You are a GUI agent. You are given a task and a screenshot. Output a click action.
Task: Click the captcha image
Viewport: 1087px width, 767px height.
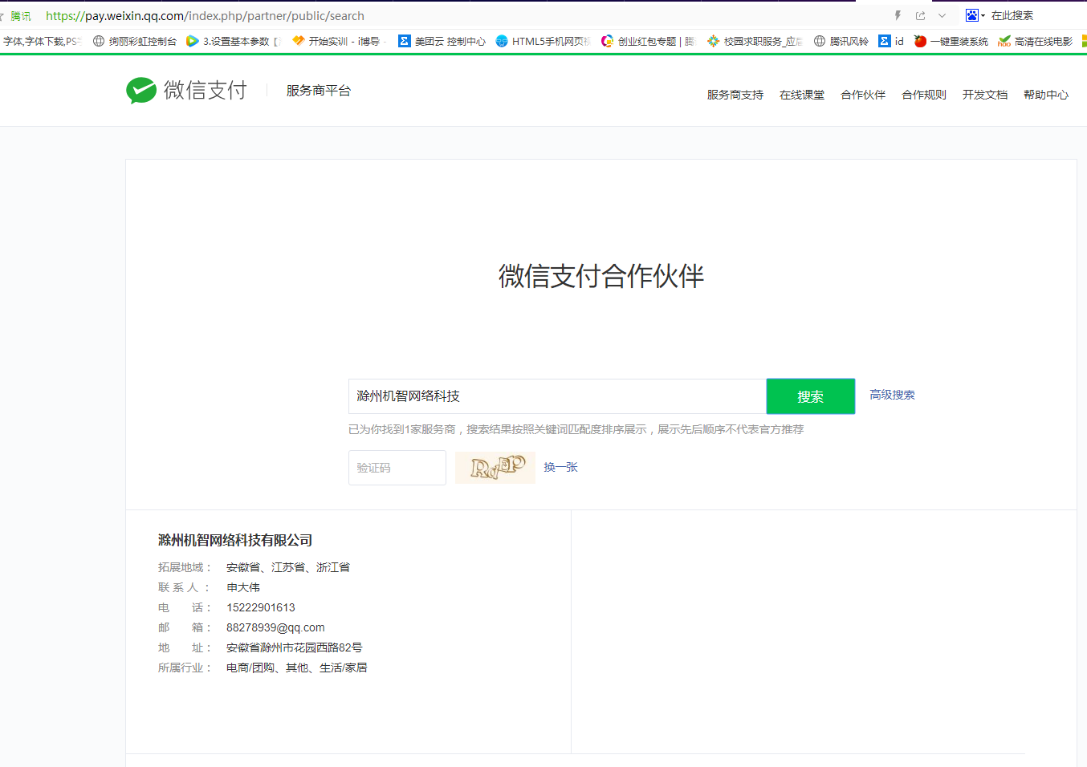(x=495, y=468)
